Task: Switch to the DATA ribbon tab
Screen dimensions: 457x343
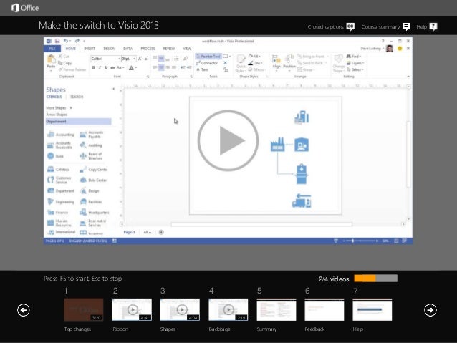Action: point(128,49)
